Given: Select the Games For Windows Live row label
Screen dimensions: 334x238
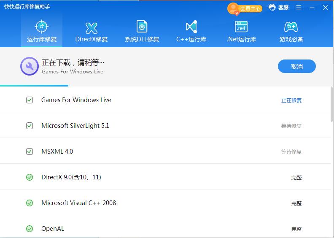Looking at the screenshot, I should pos(76,100).
